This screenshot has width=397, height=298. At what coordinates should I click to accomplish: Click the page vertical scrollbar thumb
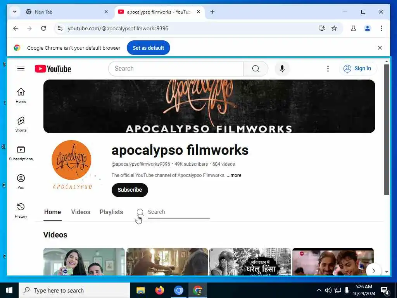[387, 129]
